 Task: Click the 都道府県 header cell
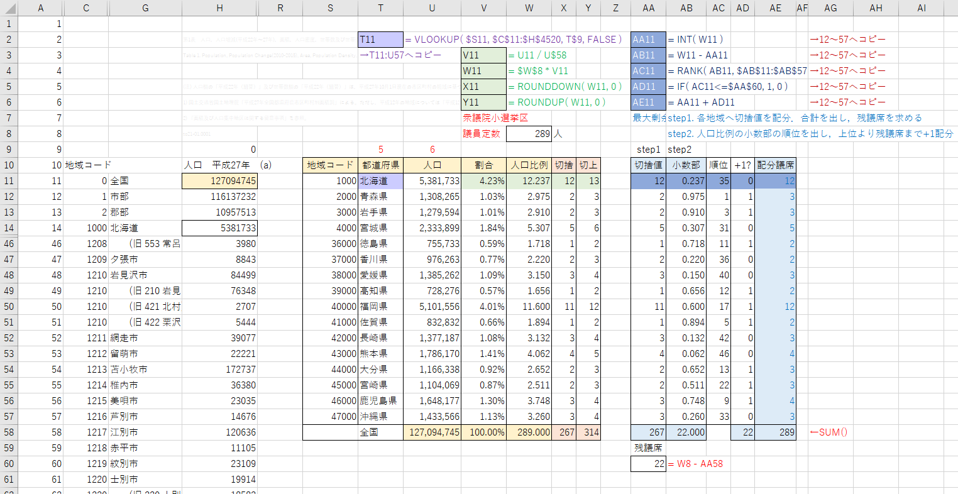[381, 165]
